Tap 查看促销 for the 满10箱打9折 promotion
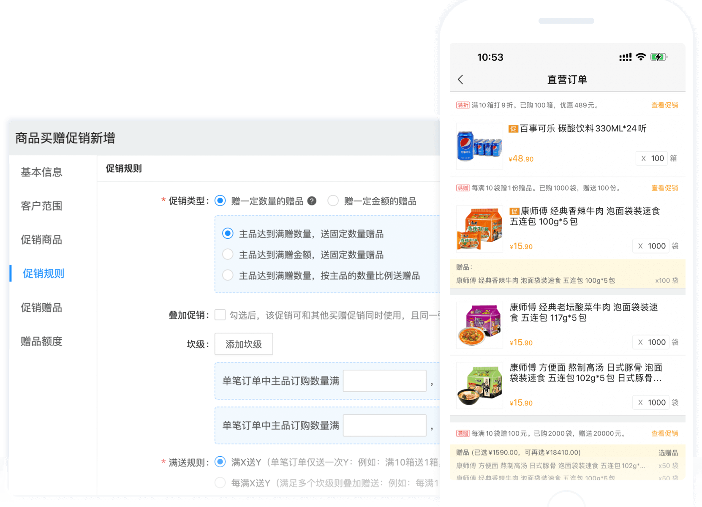Screen dimensions: 702x507 (x=664, y=105)
